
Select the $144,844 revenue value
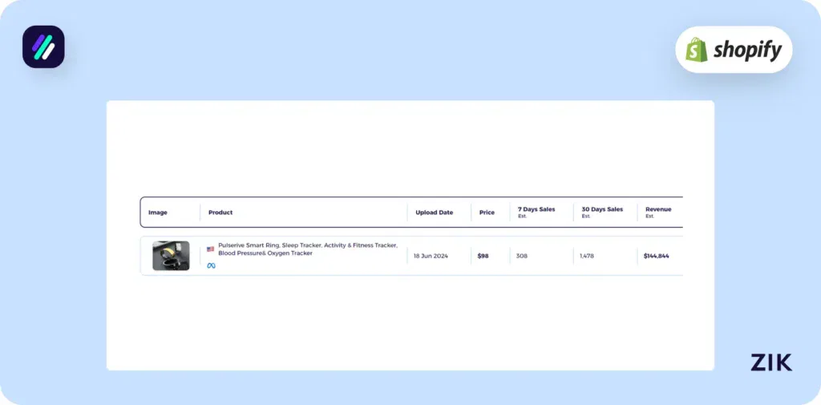click(656, 256)
